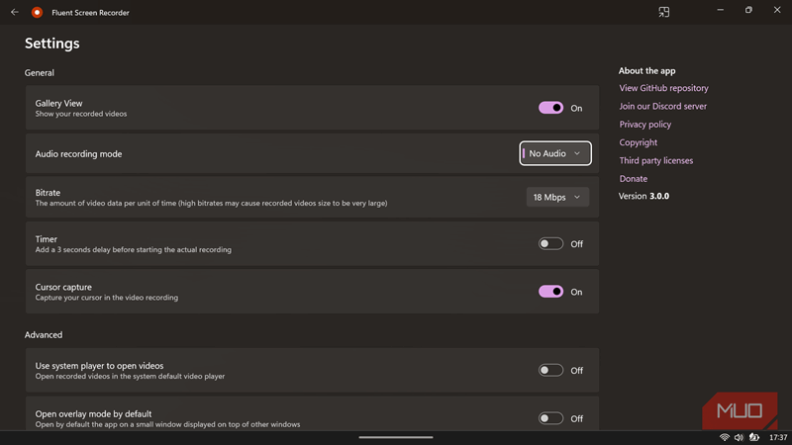Enable Use system player toggle

click(550, 371)
